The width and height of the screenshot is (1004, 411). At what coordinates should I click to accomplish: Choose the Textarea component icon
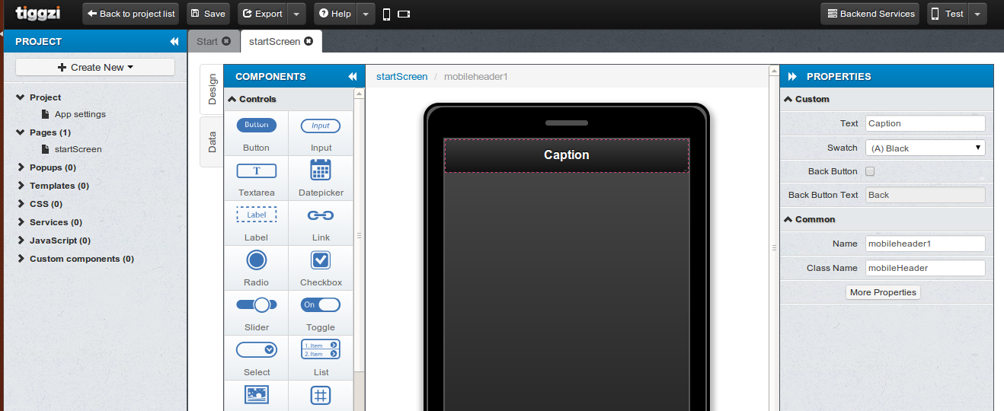click(x=257, y=170)
